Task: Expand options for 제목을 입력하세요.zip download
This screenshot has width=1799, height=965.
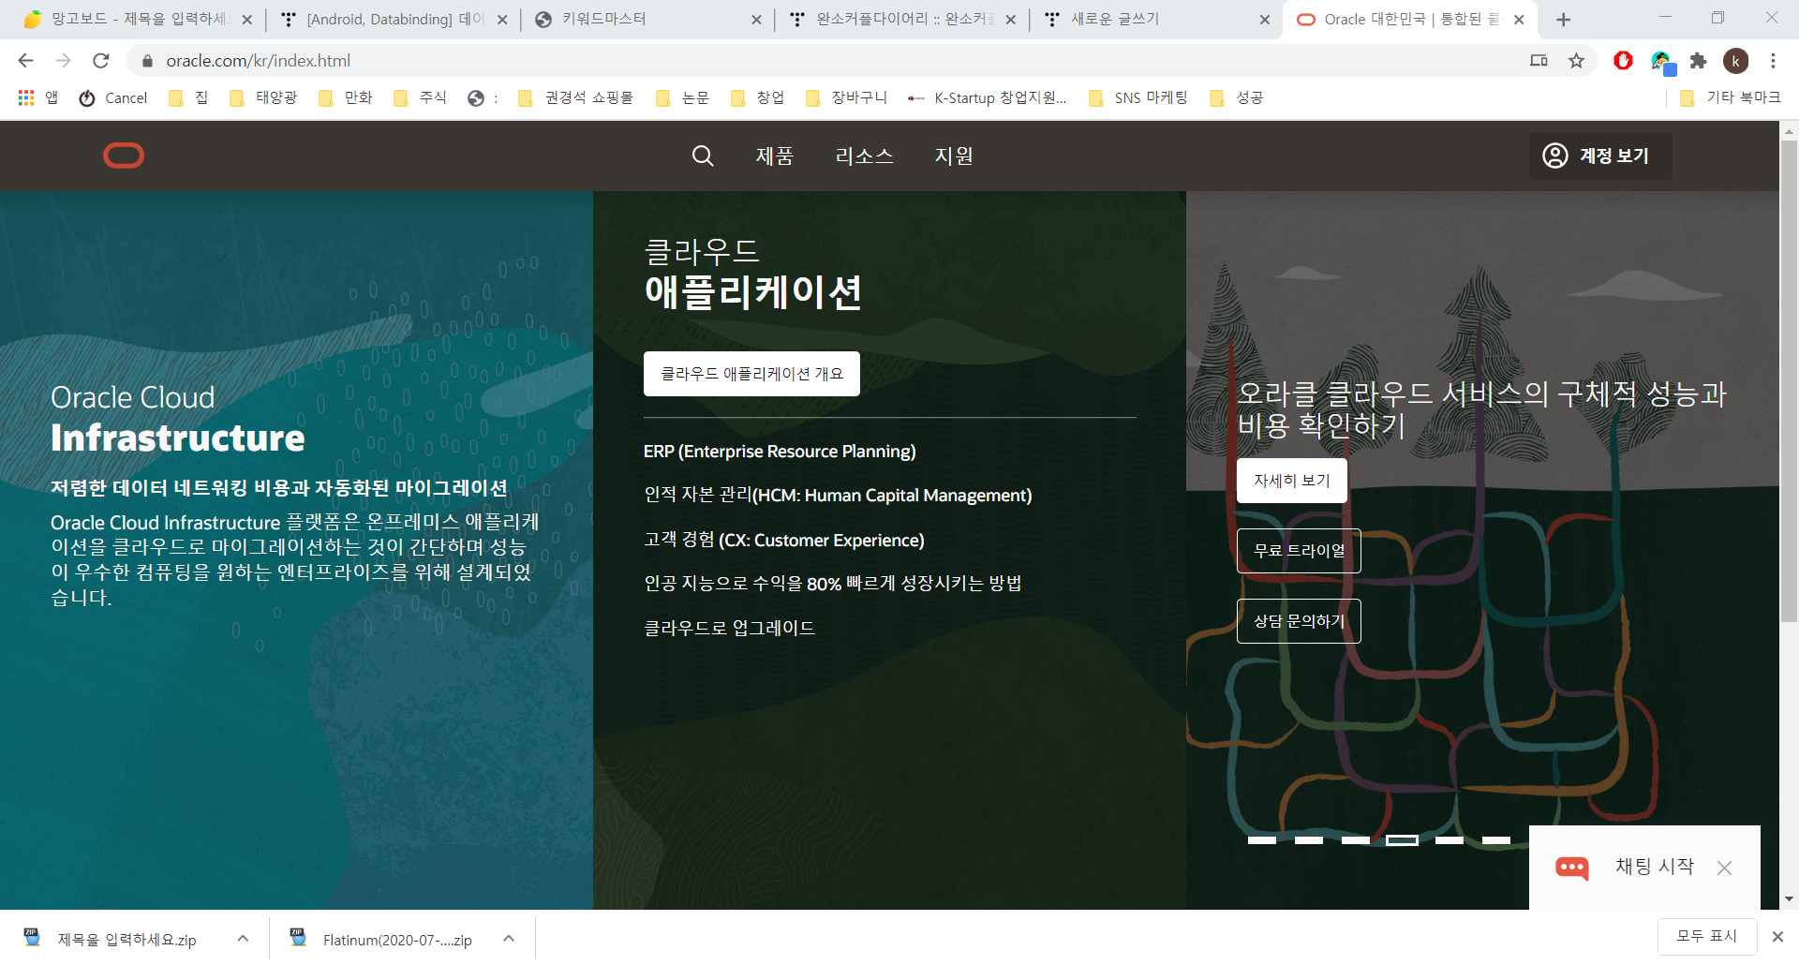Action: 243,938
